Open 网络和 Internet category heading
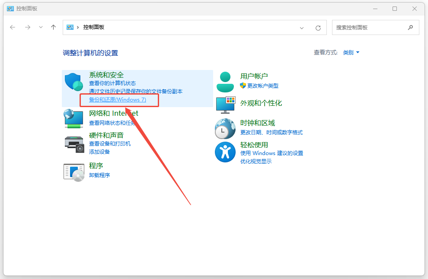 (114, 113)
